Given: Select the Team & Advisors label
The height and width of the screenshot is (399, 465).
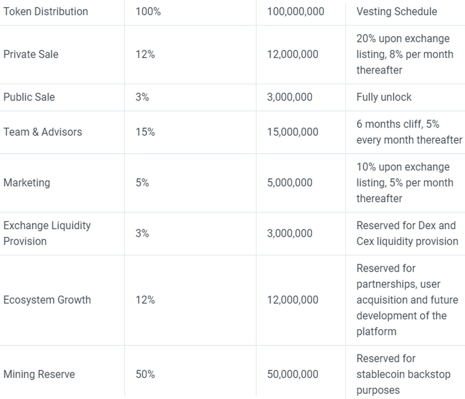Looking at the screenshot, I should pyautogui.click(x=43, y=132).
